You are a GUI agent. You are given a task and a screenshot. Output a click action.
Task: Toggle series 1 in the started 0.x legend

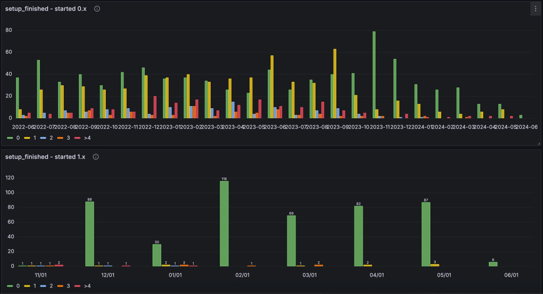tap(35, 138)
